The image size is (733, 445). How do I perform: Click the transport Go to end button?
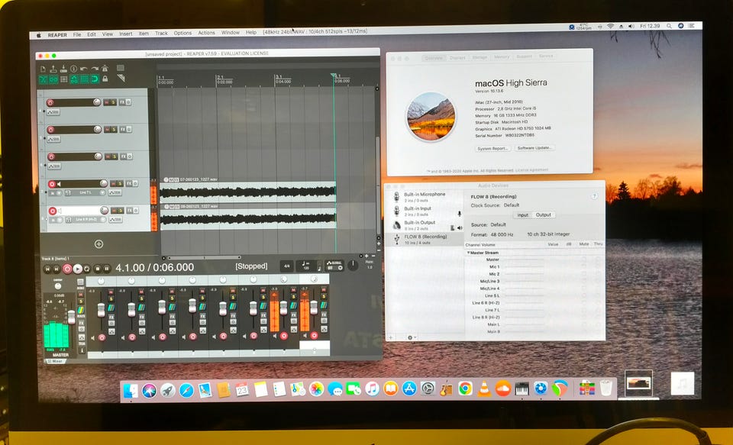click(57, 269)
